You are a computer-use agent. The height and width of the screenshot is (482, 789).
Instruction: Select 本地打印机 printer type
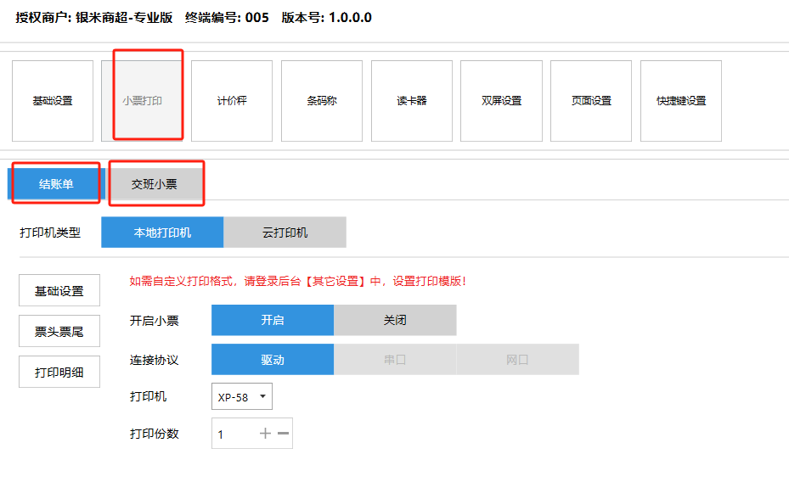coord(162,233)
